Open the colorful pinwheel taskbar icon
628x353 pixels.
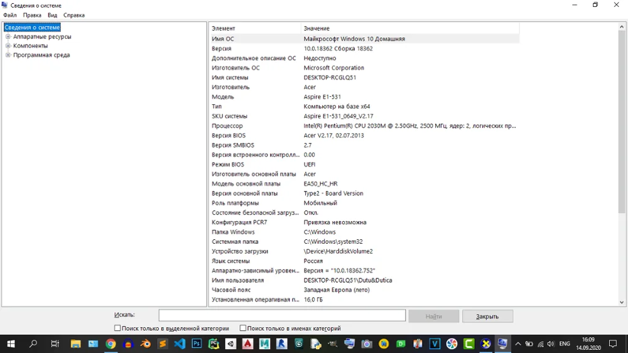point(452,344)
